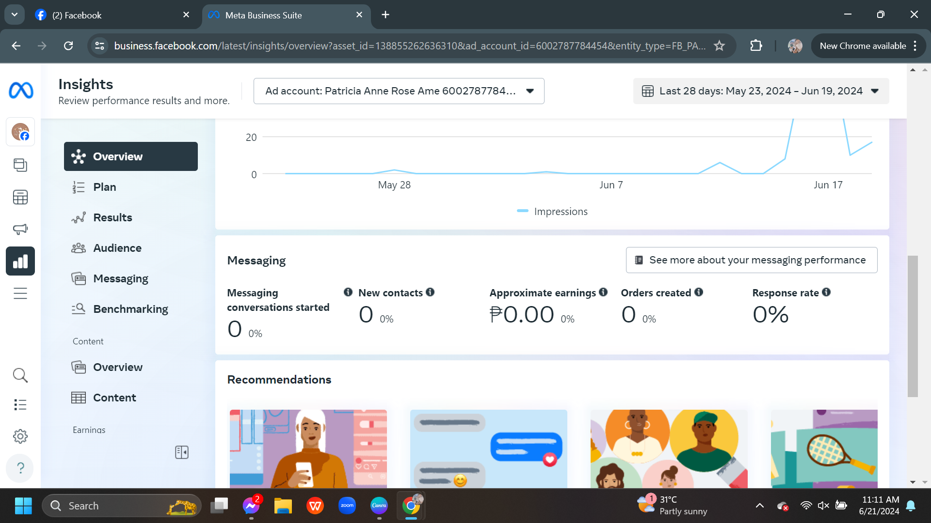
Task: Open All tools hamburger menu icon
Action: coord(20,293)
